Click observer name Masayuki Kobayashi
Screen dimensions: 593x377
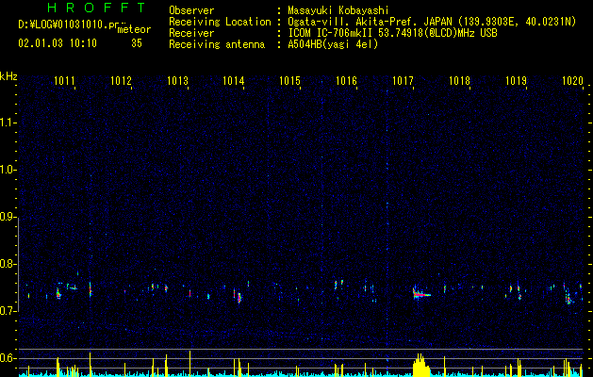338,10
